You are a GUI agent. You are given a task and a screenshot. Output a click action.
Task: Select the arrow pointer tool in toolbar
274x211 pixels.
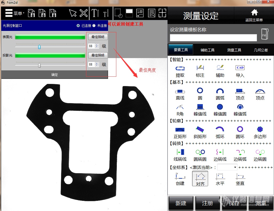73,13
